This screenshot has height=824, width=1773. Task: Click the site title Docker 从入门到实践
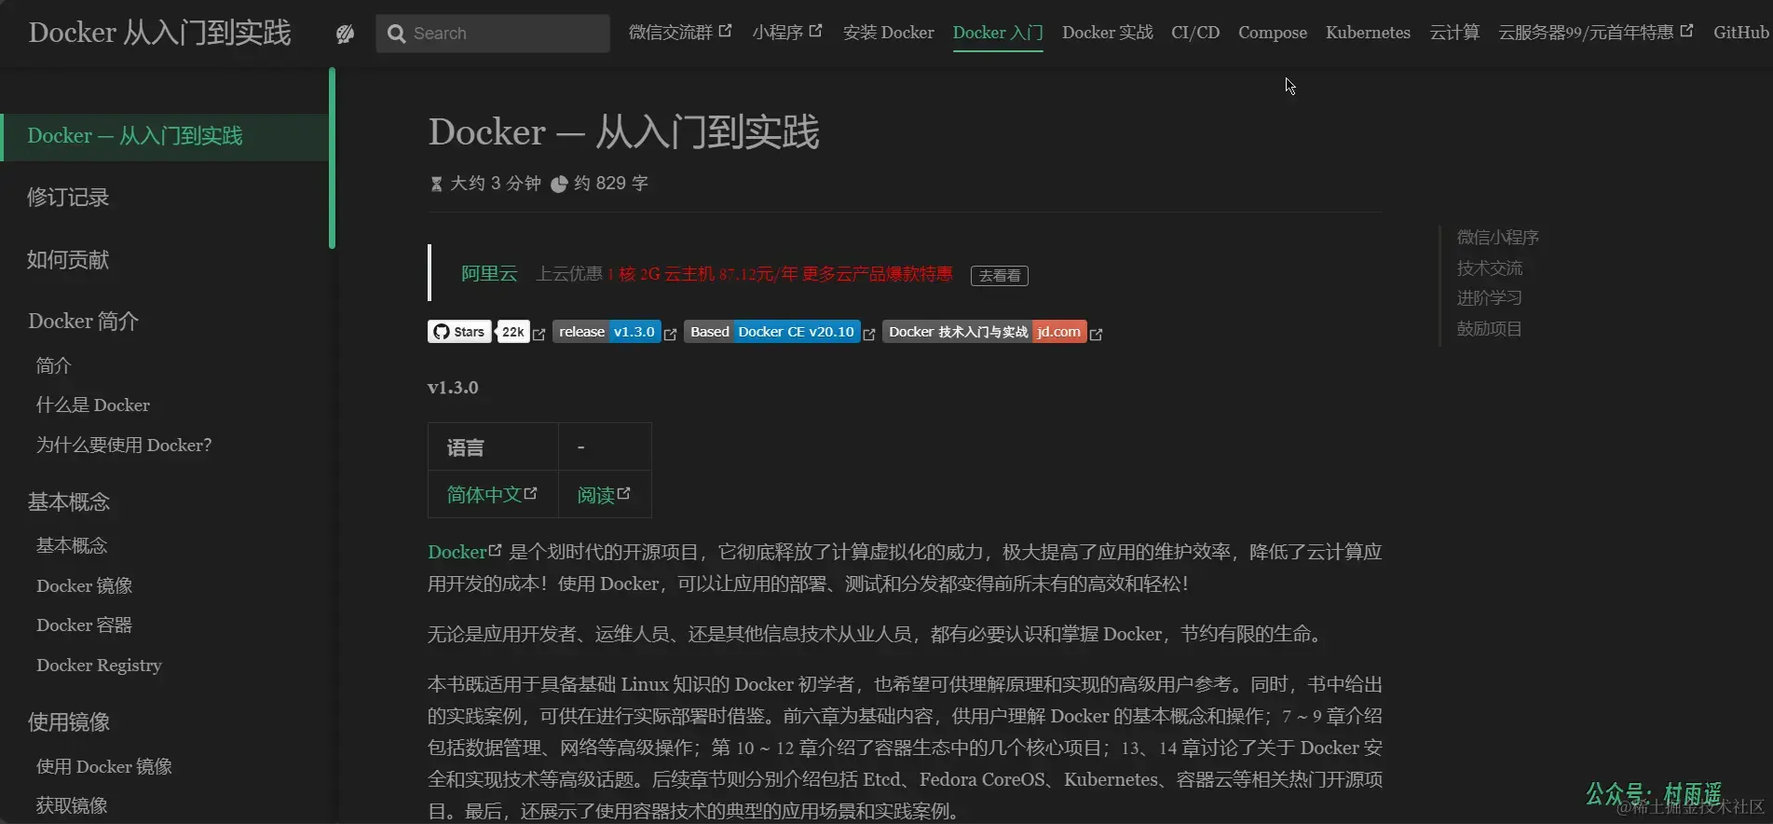click(159, 33)
